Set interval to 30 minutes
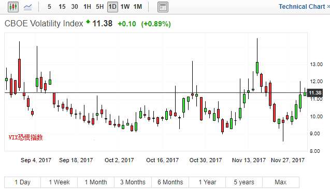The height and width of the screenshot is (189, 330). point(75,7)
